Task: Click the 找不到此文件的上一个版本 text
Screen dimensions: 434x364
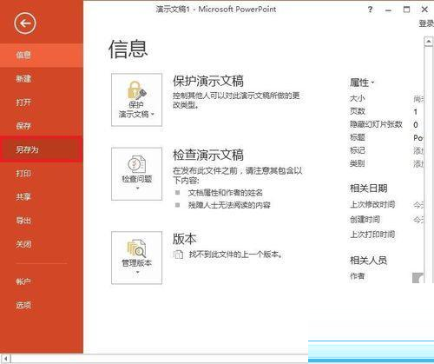Action: click(236, 255)
